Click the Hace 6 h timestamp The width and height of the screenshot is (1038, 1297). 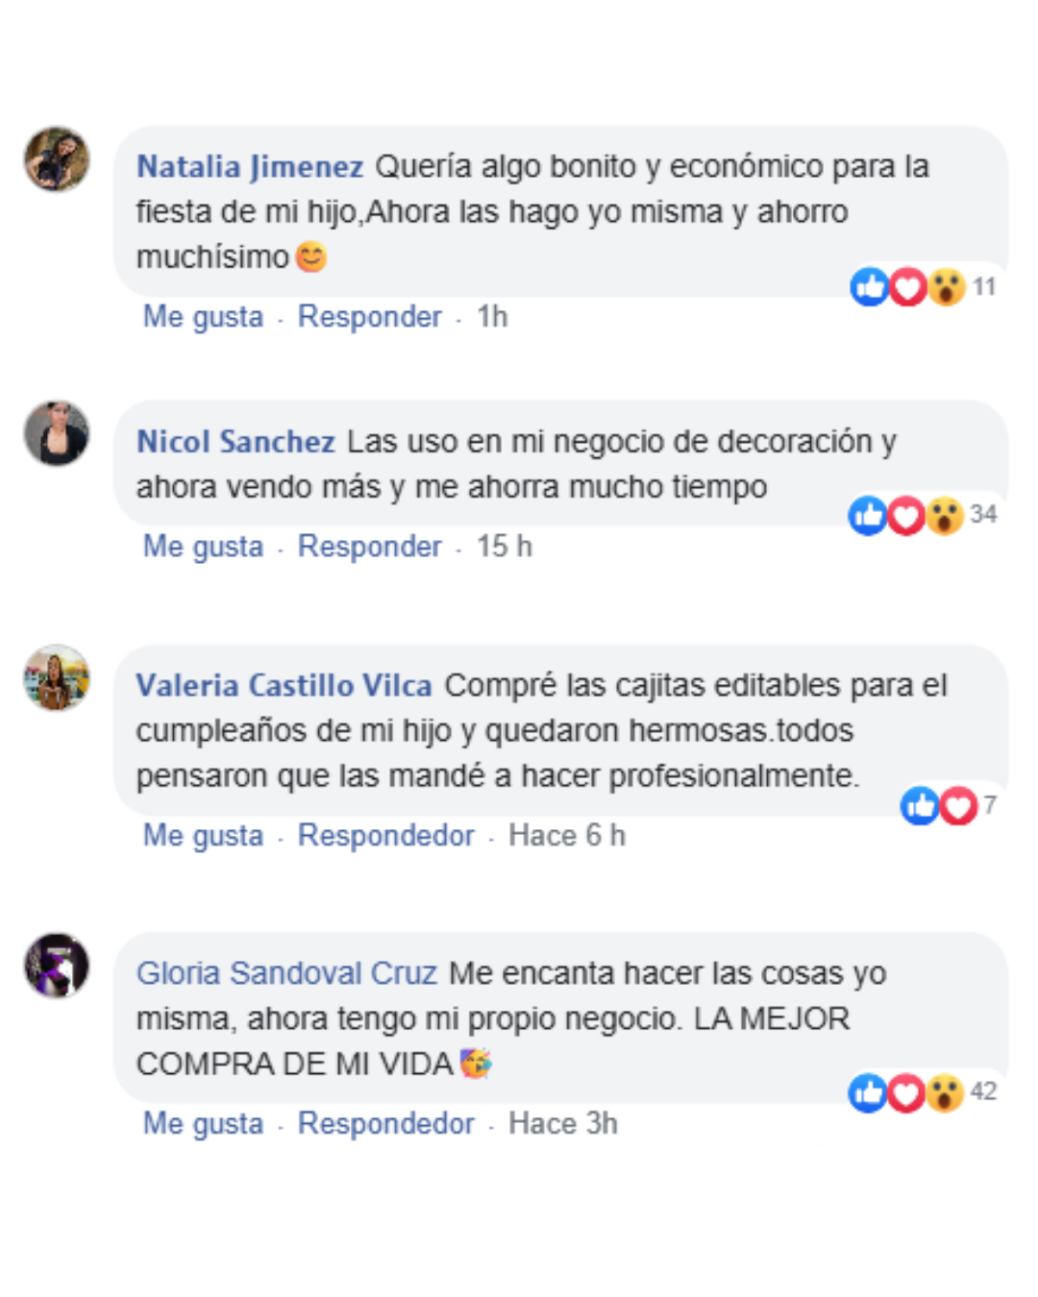coord(567,835)
